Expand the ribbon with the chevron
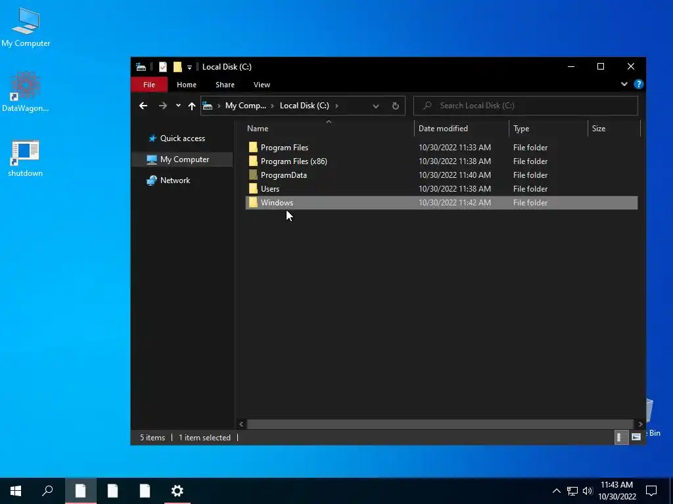 tap(624, 85)
